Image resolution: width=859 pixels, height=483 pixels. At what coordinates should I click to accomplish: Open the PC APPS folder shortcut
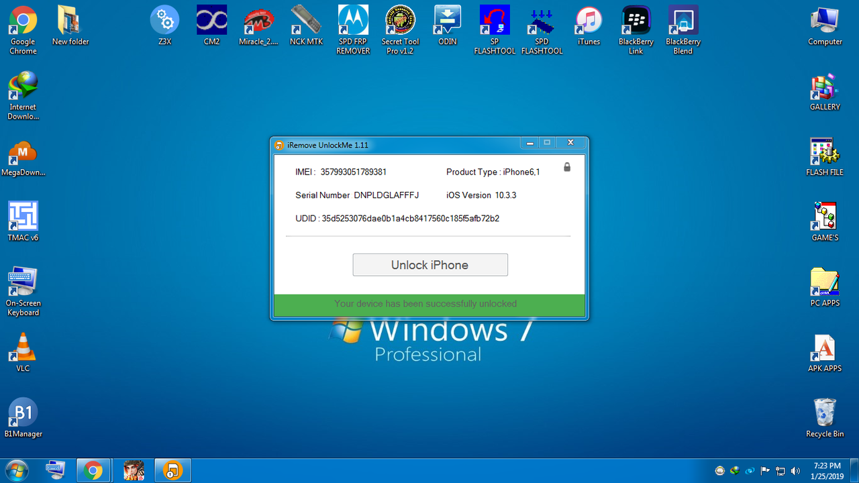(825, 287)
